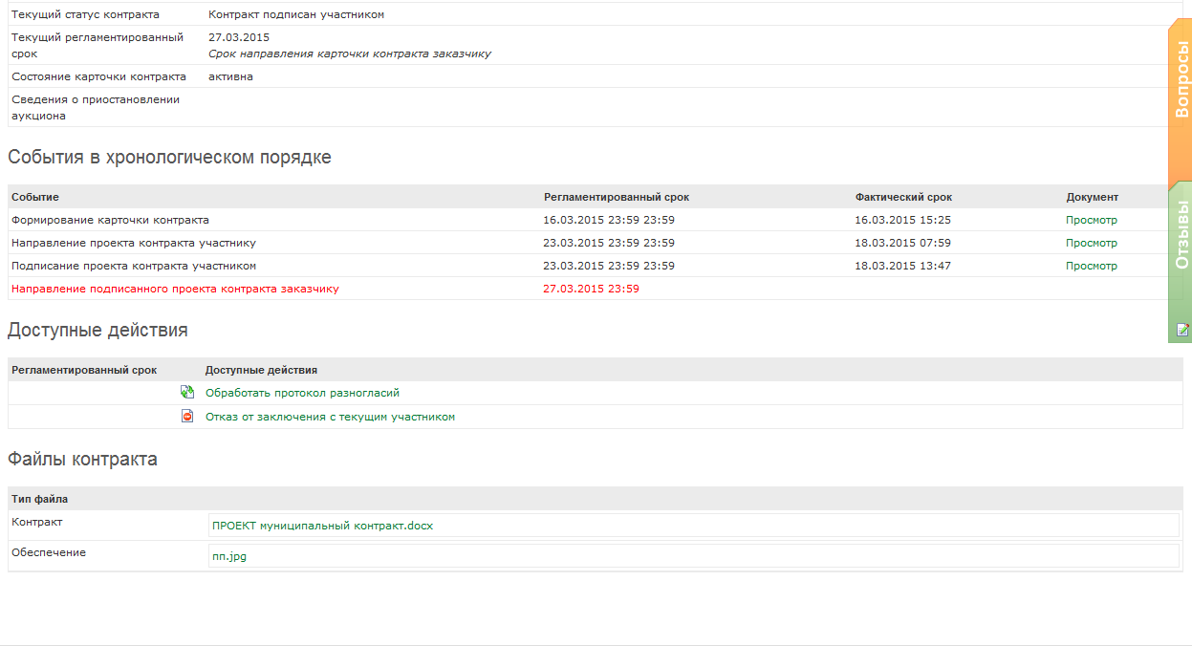Open Просмотр for Формирование карточки контракта
The image size is (1192, 646).
click(x=1091, y=220)
